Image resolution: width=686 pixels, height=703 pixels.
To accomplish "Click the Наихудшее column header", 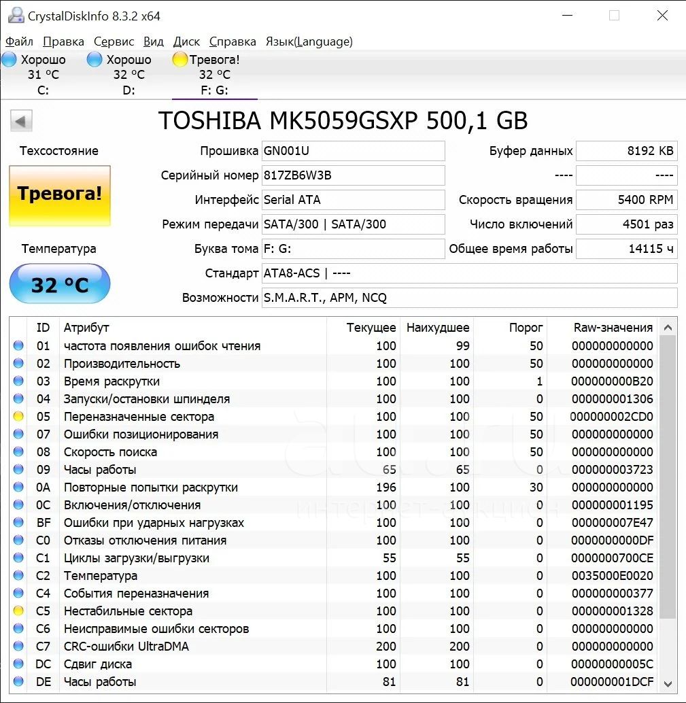I will coord(437,328).
